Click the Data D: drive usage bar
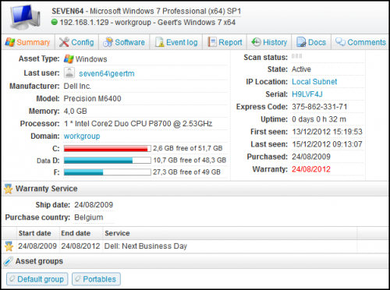390x290 pixels. pyautogui.click(x=108, y=161)
